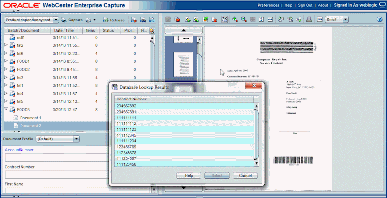Click the zoom out magnifier
Screen dimensions: 387x198
click(x=244, y=20)
